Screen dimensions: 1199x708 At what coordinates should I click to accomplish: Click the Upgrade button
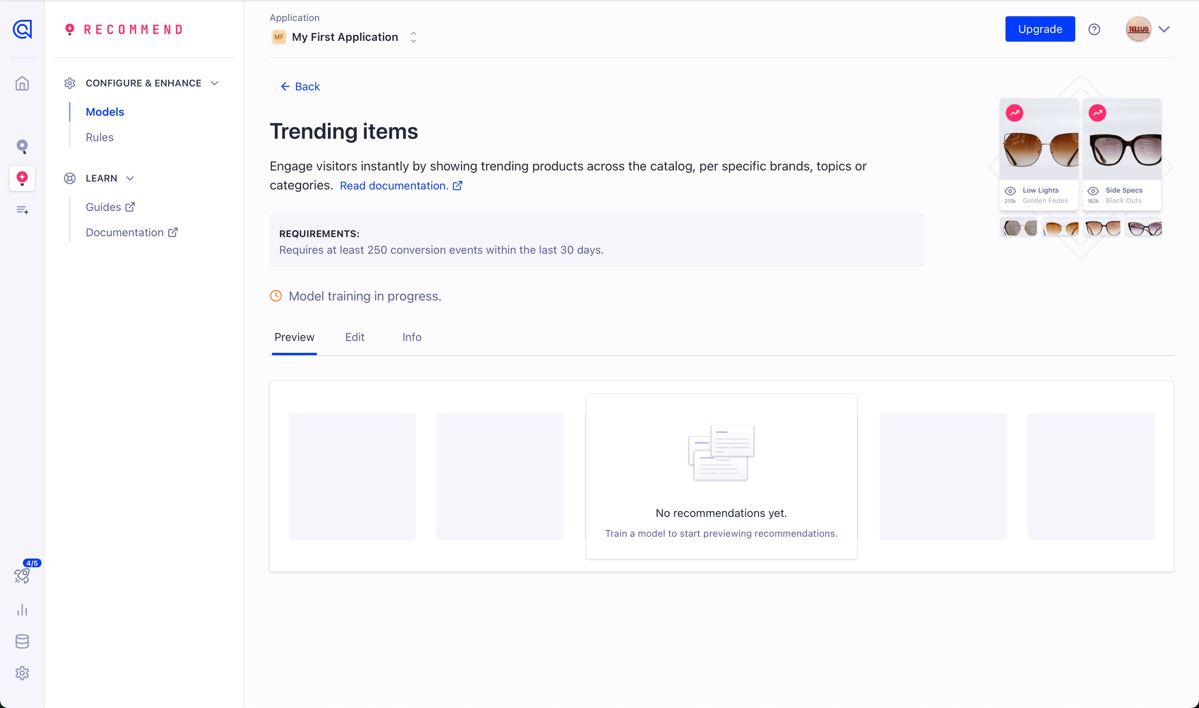tap(1040, 29)
